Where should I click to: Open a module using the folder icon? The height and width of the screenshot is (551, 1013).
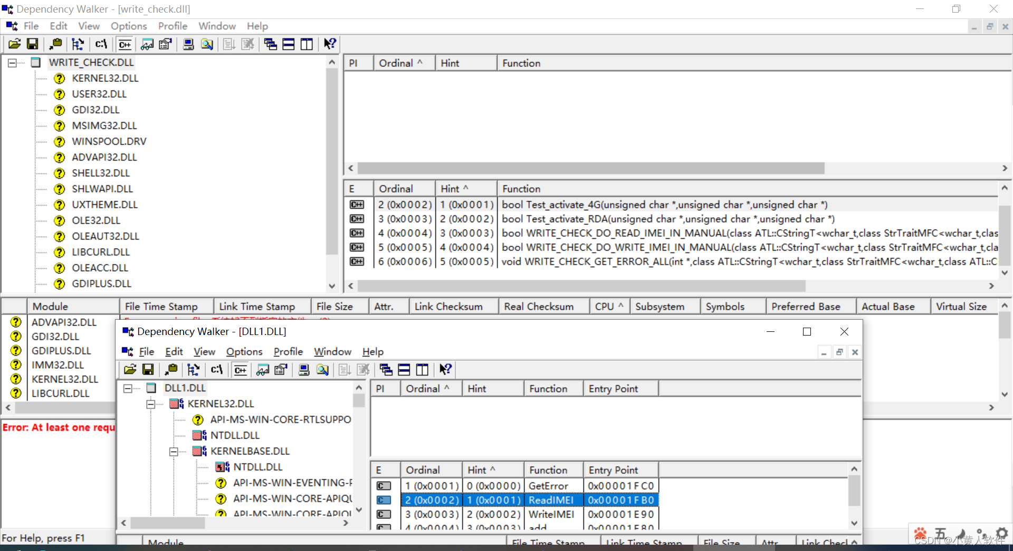point(14,44)
